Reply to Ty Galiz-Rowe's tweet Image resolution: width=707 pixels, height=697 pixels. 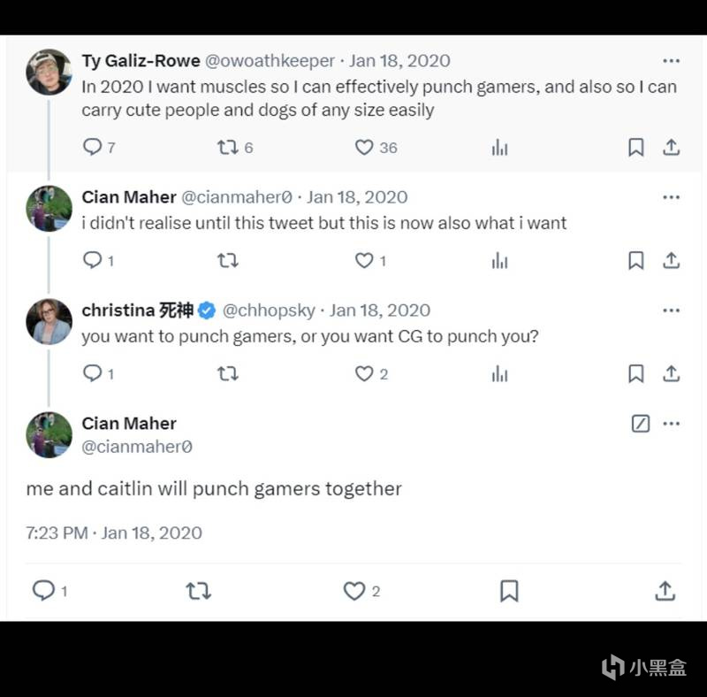93,148
